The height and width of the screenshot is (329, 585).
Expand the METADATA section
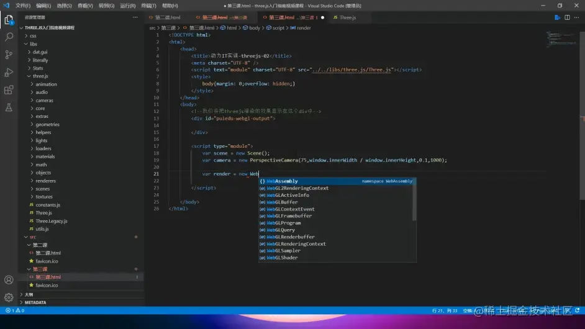coord(35,302)
